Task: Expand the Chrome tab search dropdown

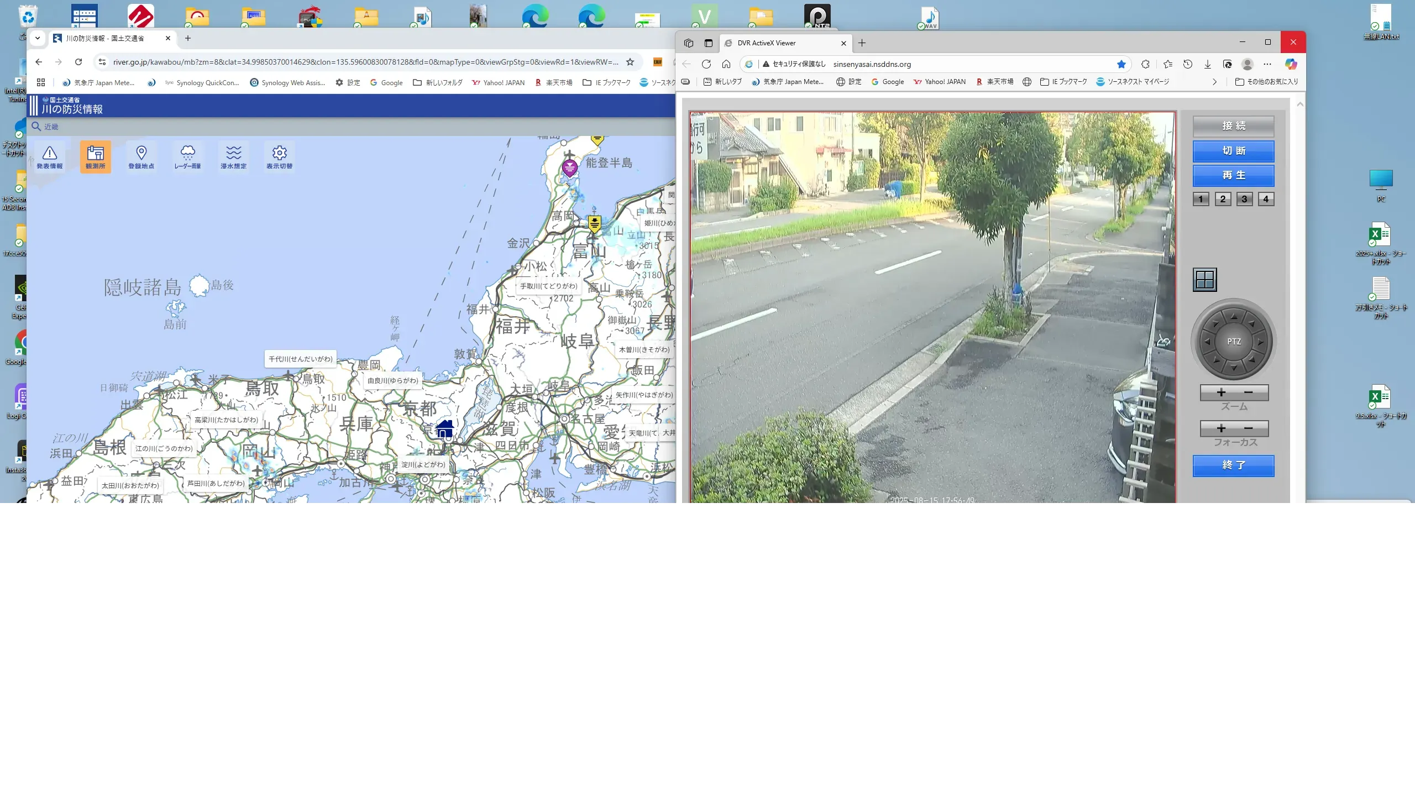Action: point(38,38)
